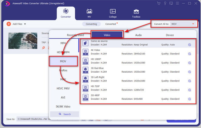Click the Aiseesoft app logo
Screen dimensions: 201x128
coord(7,4)
